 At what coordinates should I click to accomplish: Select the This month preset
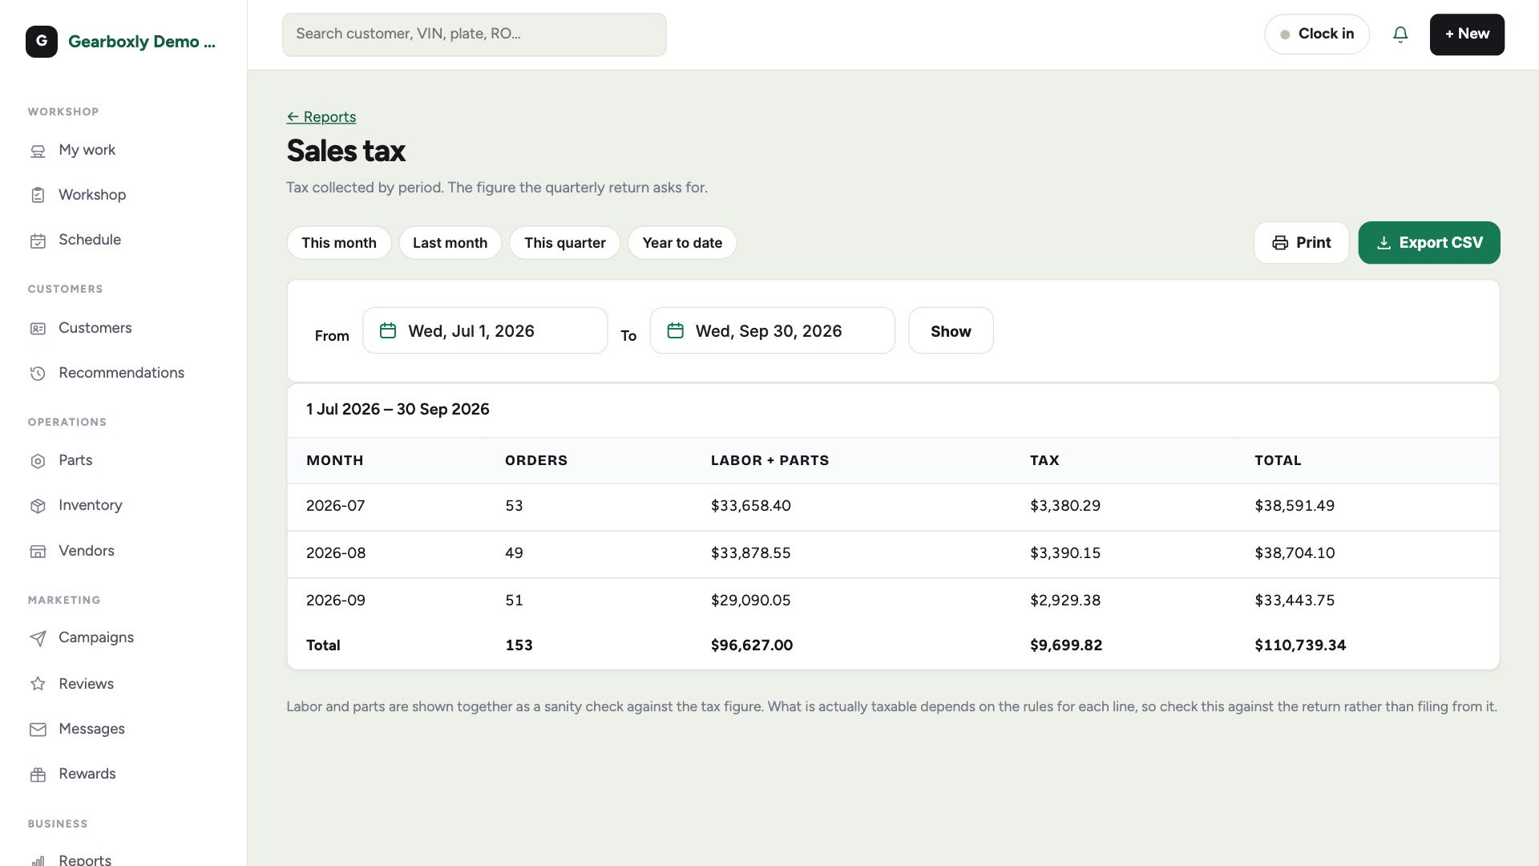[x=339, y=243]
